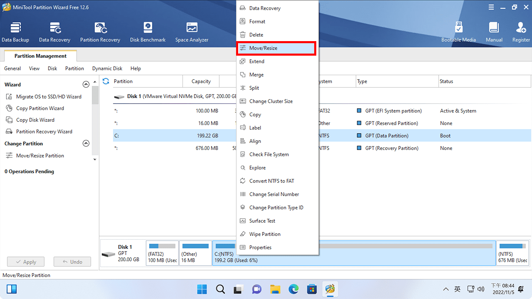The height and width of the screenshot is (299, 532).
Task: Choose Wipe Partition in the context menu
Action: tap(265, 234)
